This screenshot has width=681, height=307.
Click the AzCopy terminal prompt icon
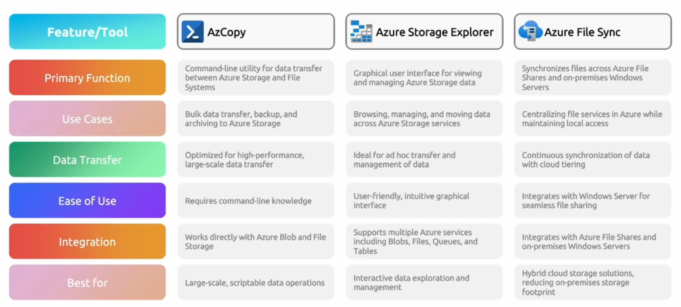coord(192,32)
